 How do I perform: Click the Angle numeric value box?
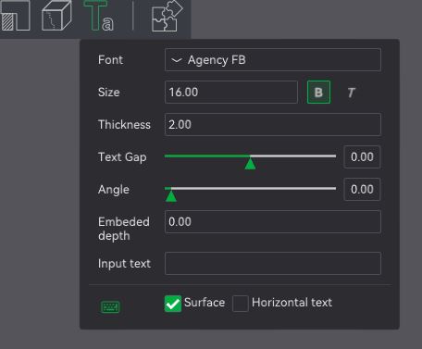pos(362,189)
